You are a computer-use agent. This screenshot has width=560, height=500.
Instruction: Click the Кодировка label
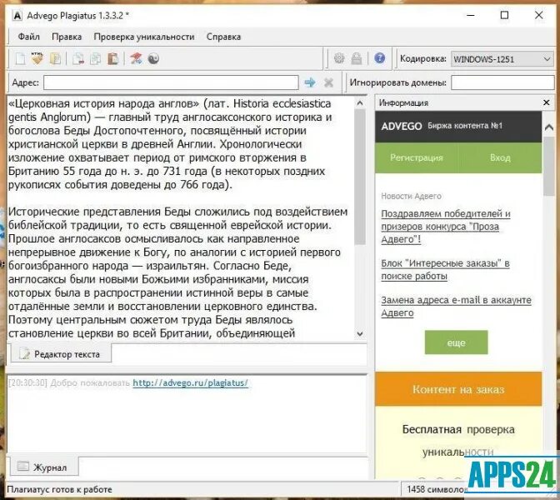tap(423, 58)
